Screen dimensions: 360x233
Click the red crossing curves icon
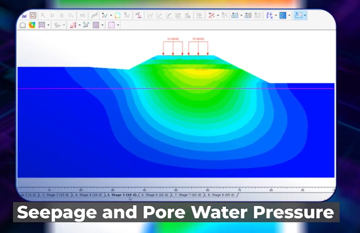click(211, 15)
